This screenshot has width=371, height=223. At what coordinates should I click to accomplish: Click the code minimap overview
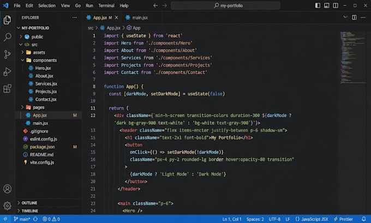point(352,58)
